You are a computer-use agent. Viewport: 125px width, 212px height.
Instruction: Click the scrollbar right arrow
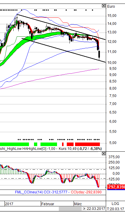84,209
